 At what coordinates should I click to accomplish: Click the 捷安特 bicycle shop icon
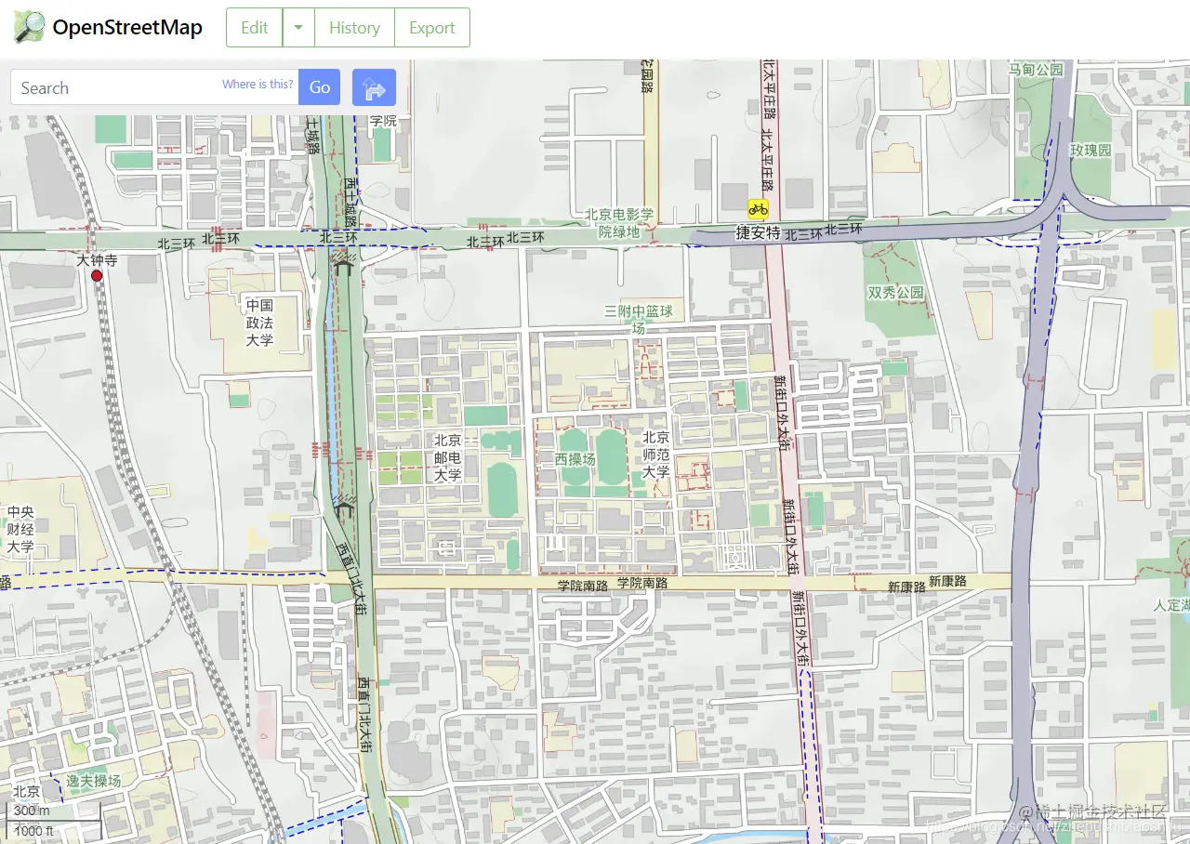(x=758, y=209)
